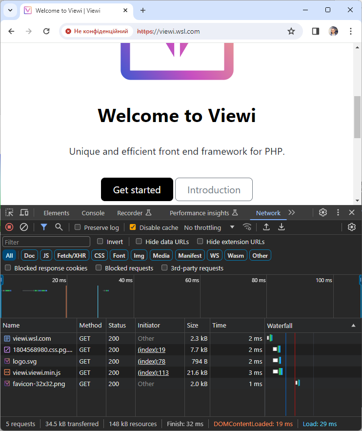Click the not secure site info badge

pos(97,31)
